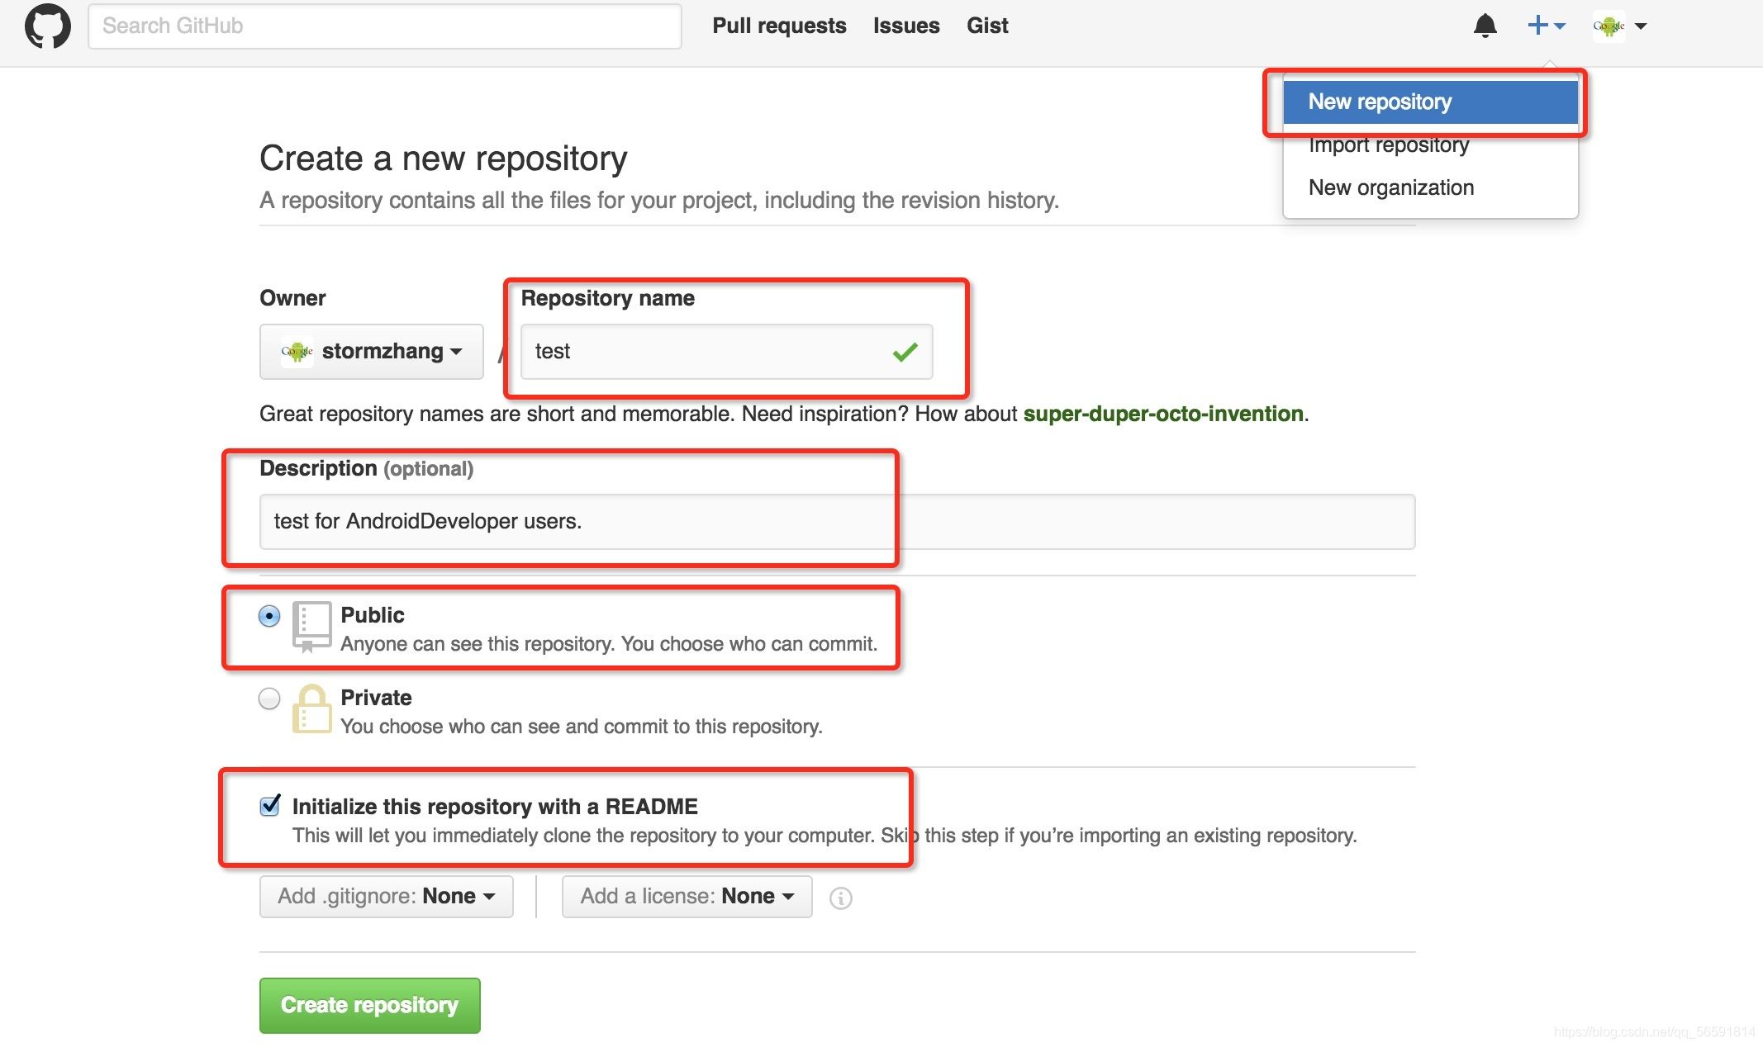Select the Private radio button
Viewport: 1763px width, 1047px height.
[x=269, y=699]
